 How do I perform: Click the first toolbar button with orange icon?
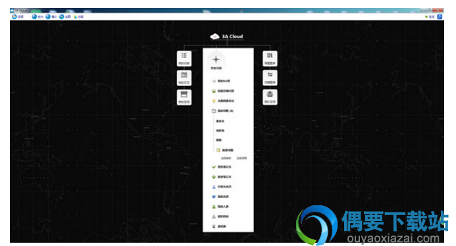(x=18, y=16)
